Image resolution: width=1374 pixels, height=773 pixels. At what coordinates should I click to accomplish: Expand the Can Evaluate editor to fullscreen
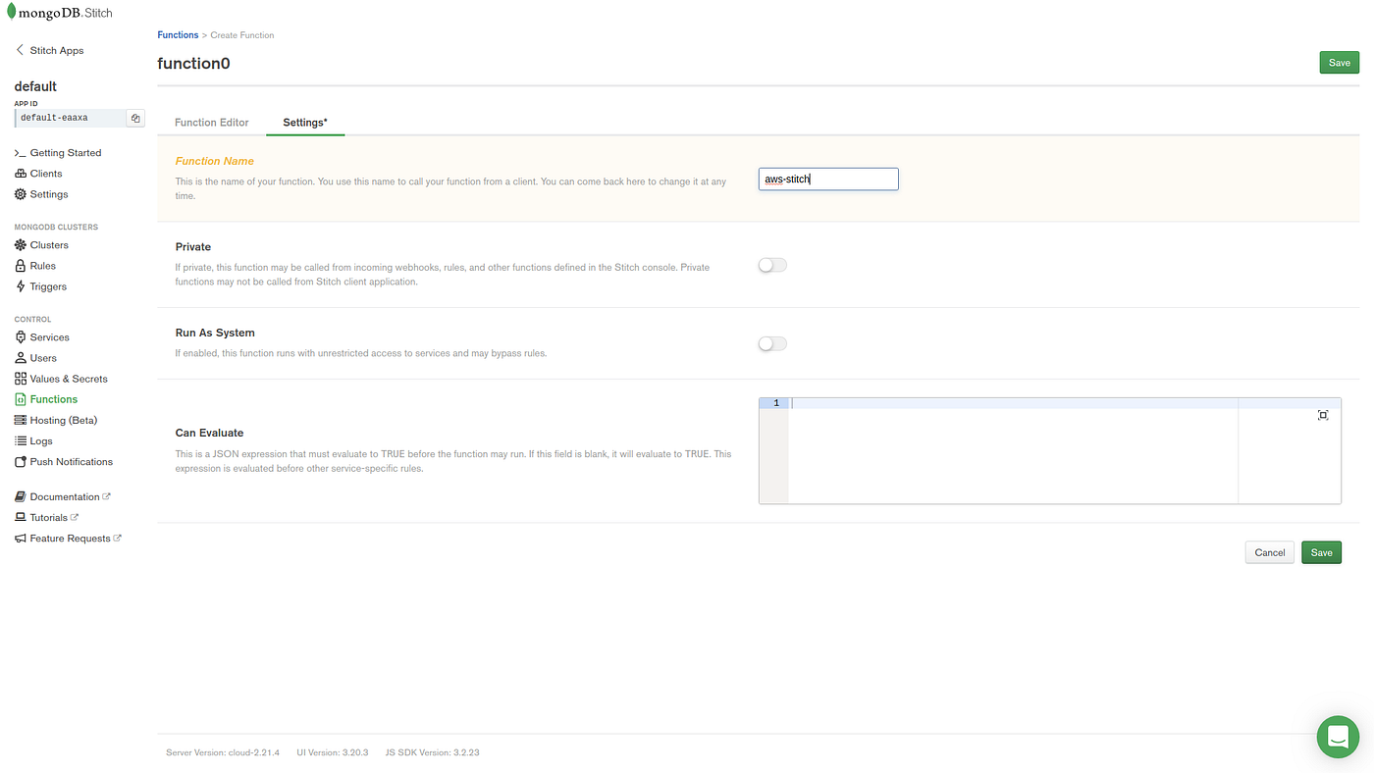pos(1322,414)
